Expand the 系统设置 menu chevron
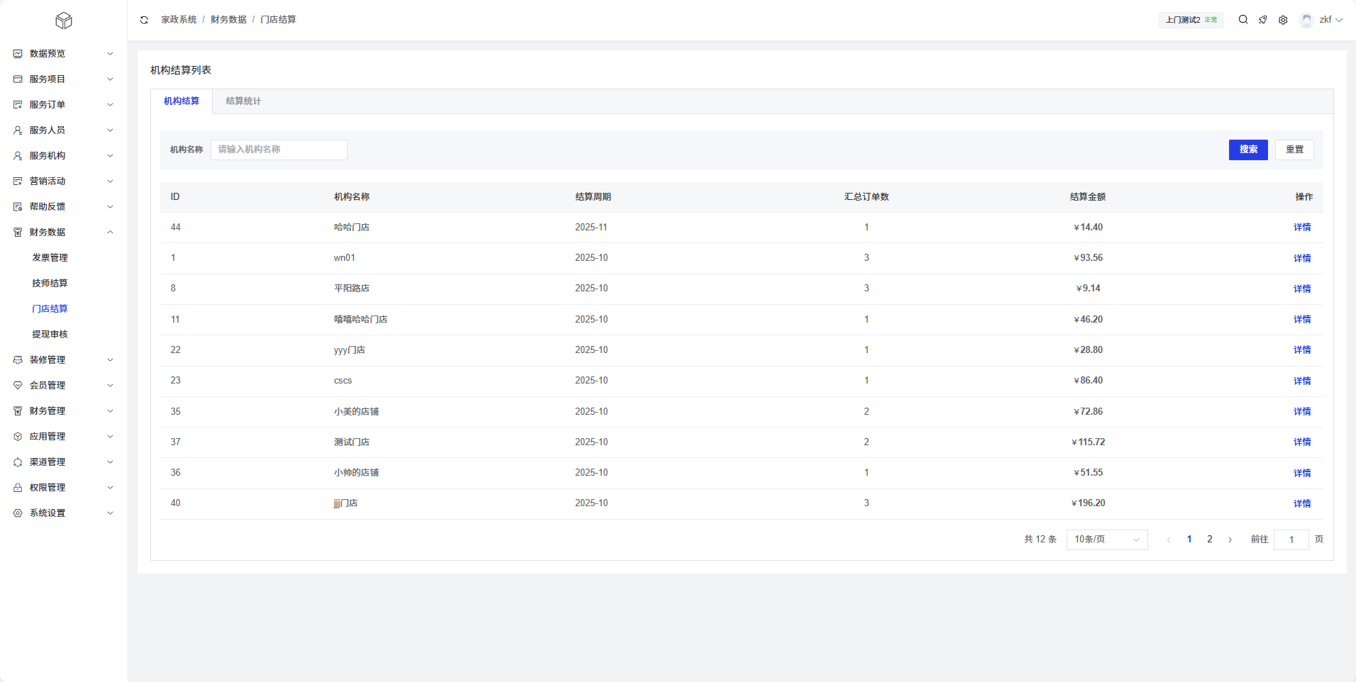Screen dimensions: 1356x682 (x=110, y=513)
